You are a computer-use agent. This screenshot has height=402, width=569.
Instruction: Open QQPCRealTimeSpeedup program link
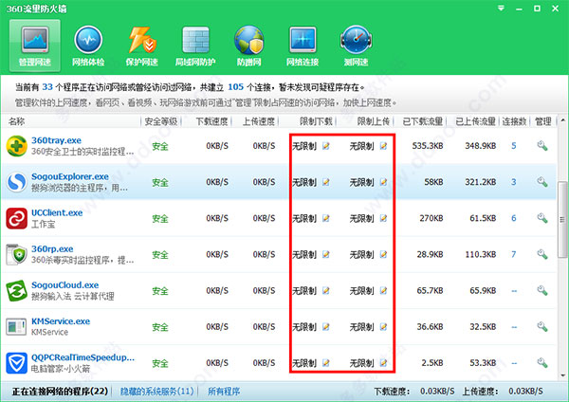[x=83, y=357]
